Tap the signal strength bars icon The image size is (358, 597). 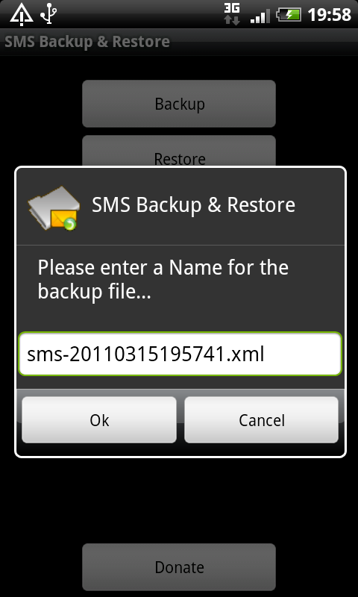(260, 16)
